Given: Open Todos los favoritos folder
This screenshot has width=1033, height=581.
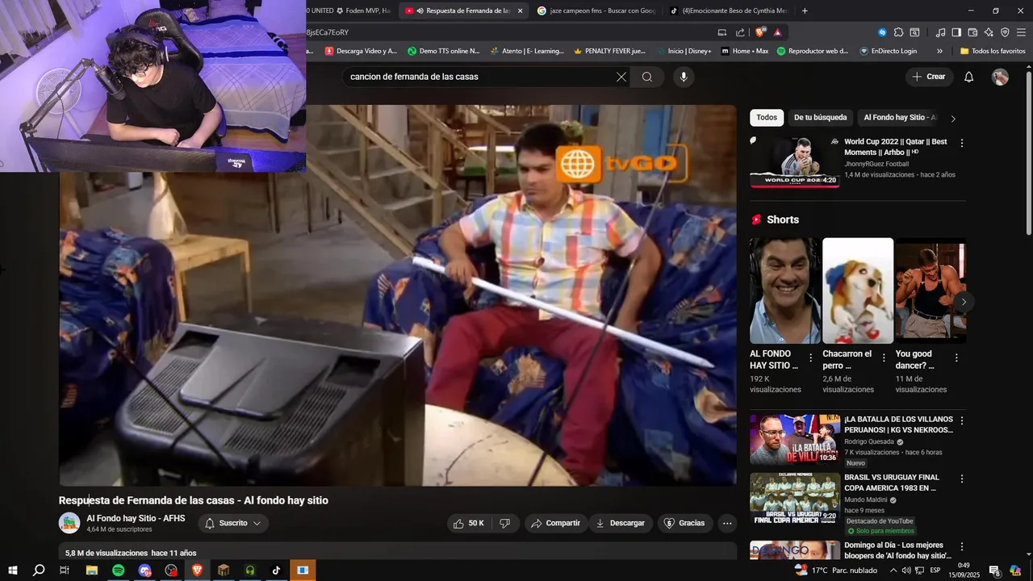Looking at the screenshot, I should click(x=993, y=51).
